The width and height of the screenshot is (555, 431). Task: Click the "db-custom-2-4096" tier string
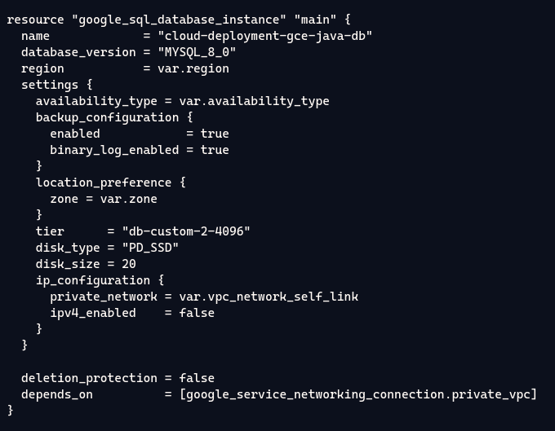point(185,231)
